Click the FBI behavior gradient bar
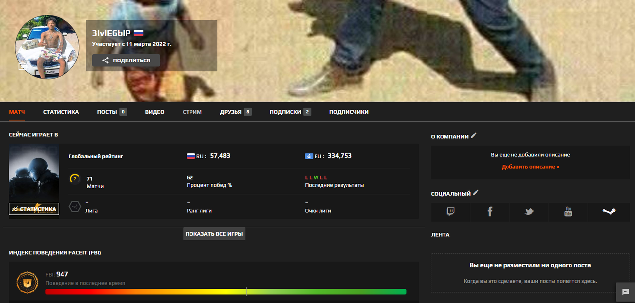The height and width of the screenshot is (303, 635). 226,292
